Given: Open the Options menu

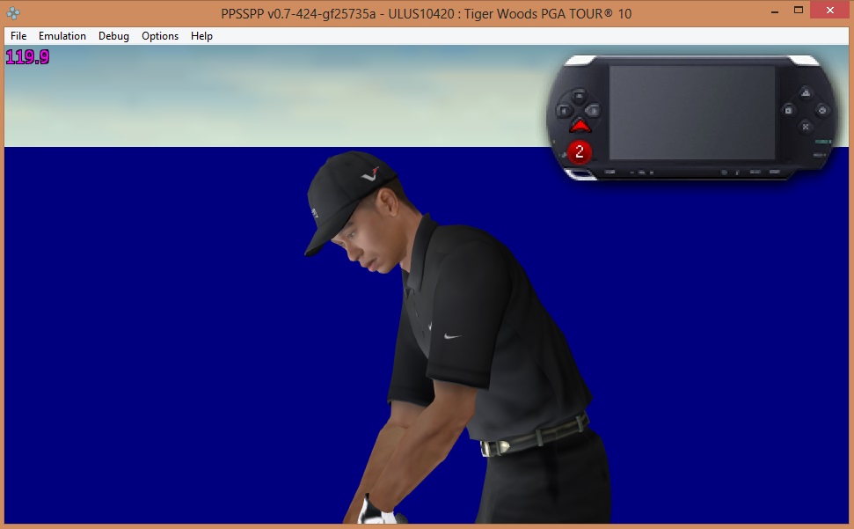Looking at the screenshot, I should coord(160,36).
